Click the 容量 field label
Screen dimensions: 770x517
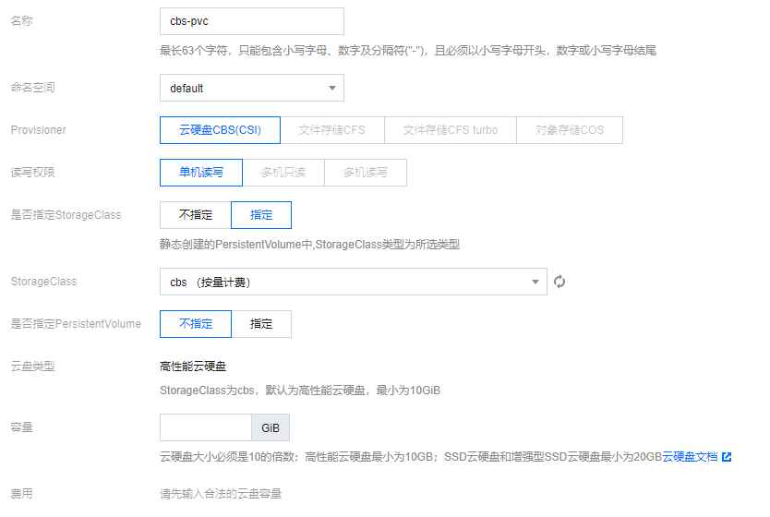pos(21,427)
